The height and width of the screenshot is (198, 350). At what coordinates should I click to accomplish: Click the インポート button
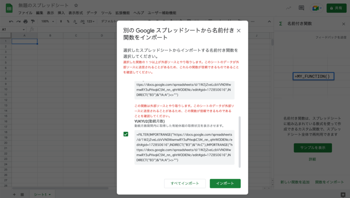coord(225,184)
